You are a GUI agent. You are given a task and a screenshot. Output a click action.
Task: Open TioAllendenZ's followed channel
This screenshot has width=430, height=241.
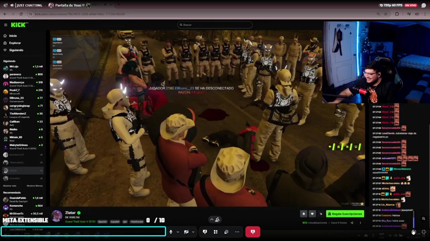(23, 115)
